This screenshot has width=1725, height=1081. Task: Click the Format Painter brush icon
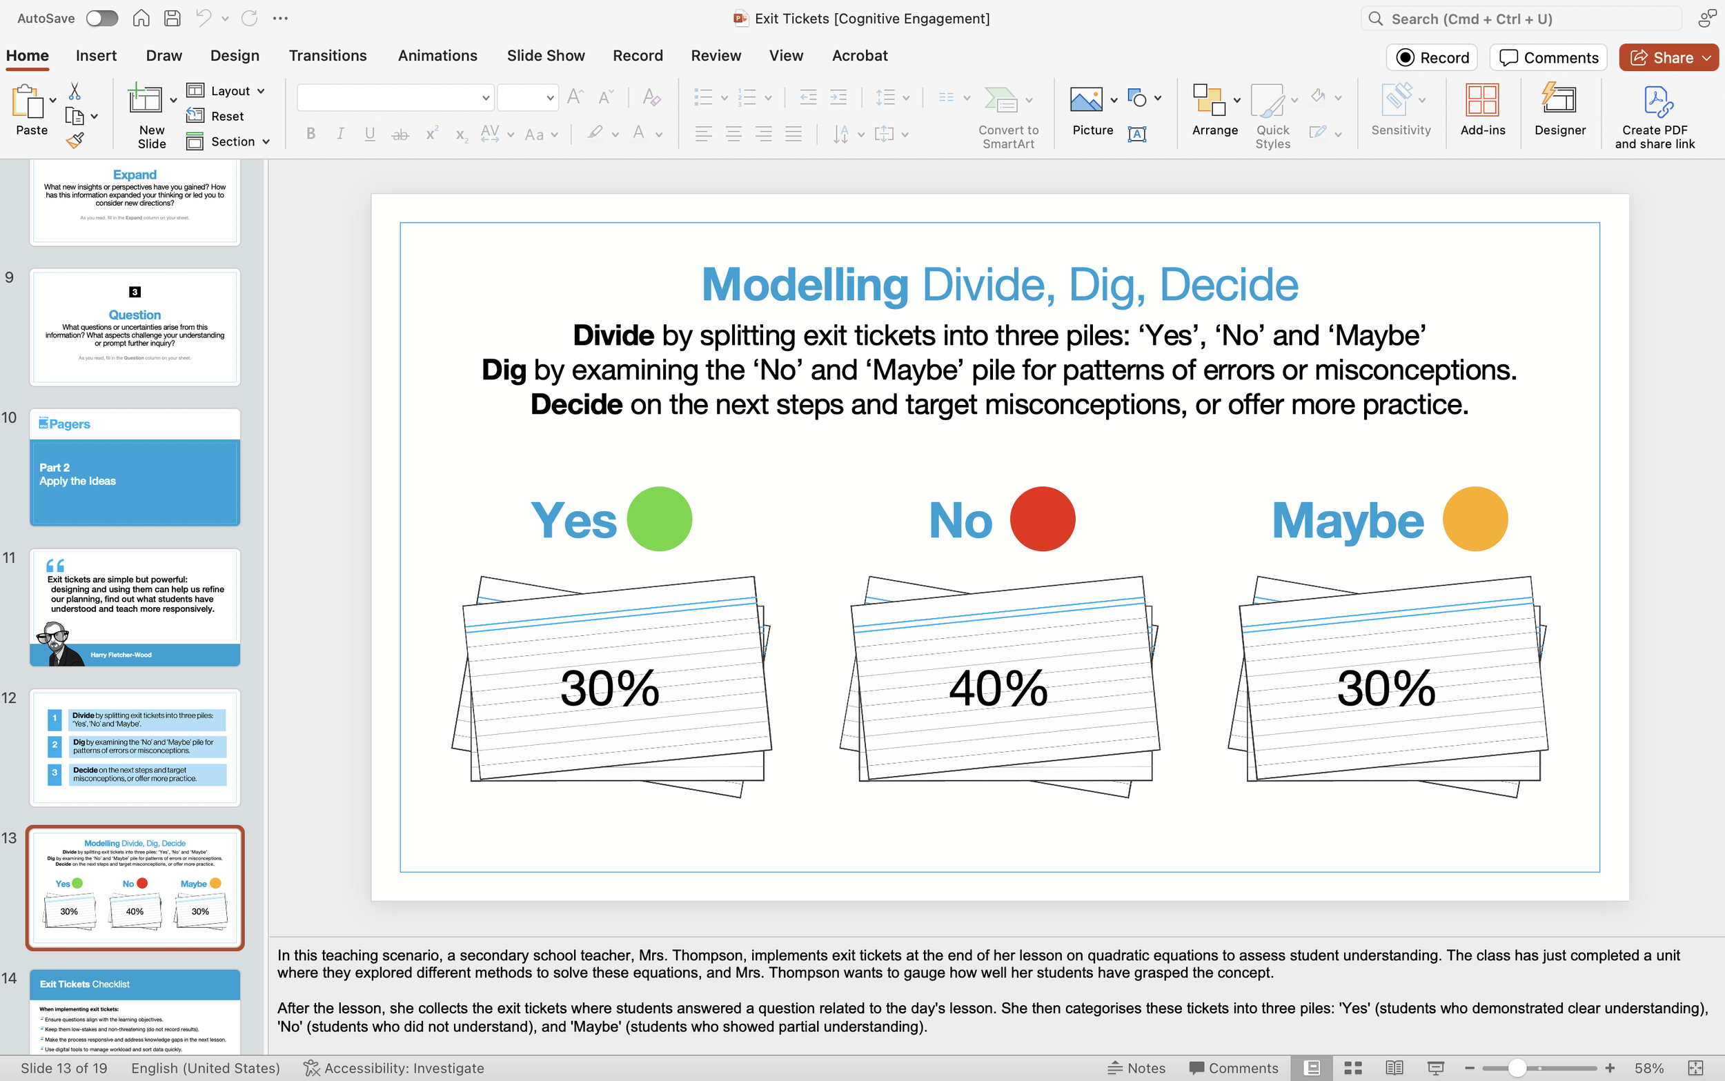click(x=75, y=141)
